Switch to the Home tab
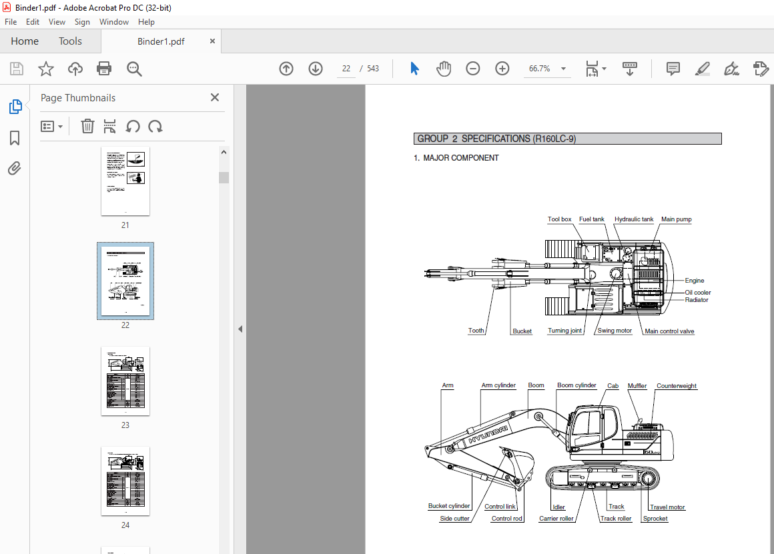The height and width of the screenshot is (554, 774). 25,41
